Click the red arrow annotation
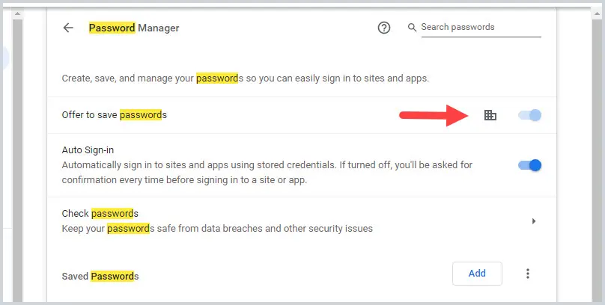 click(x=434, y=115)
